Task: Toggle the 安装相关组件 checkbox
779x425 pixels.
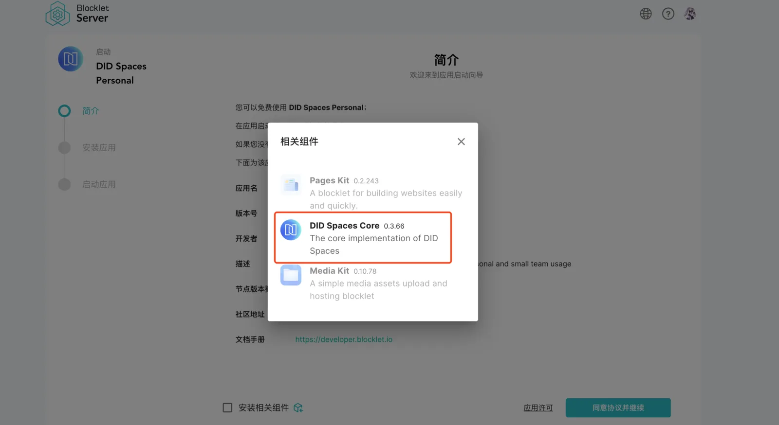Action: pos(227,407)
